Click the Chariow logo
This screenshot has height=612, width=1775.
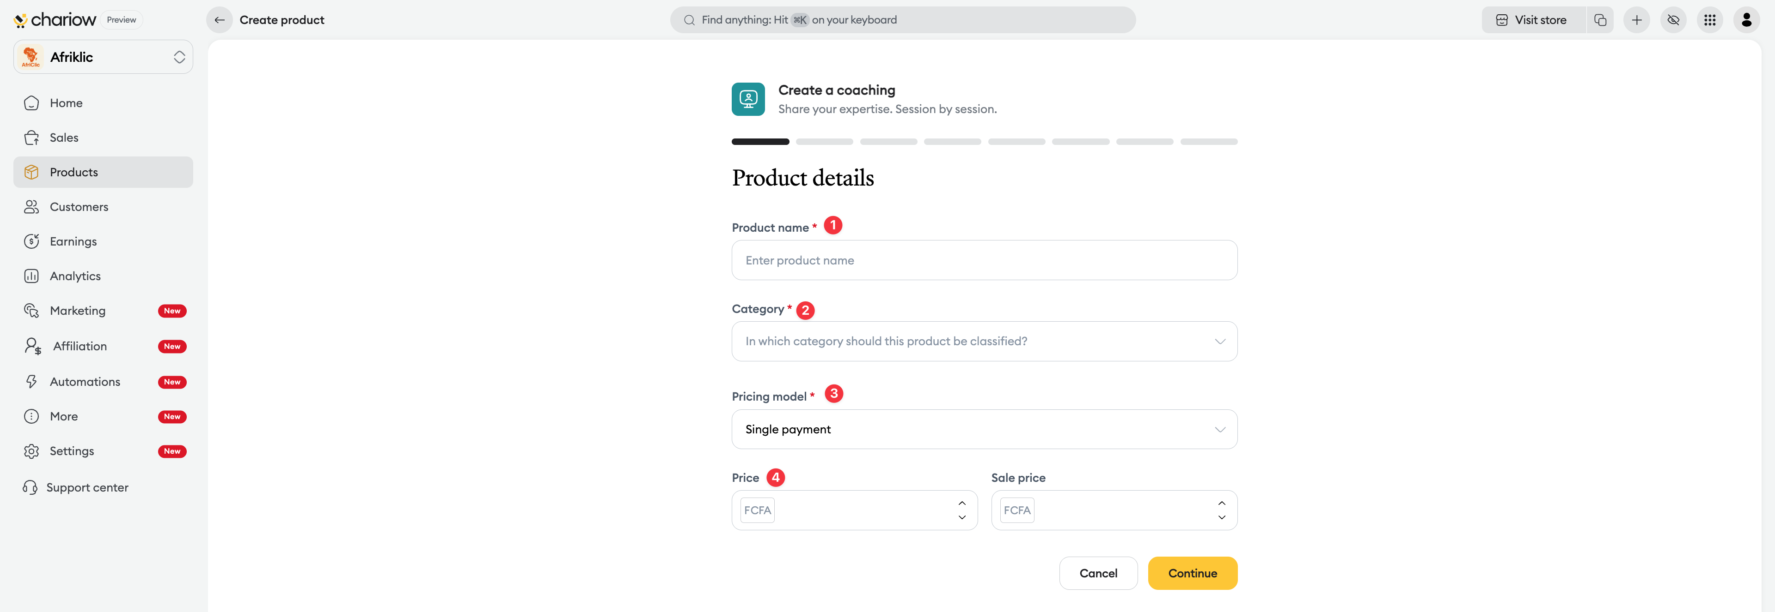tap(55, 20)
